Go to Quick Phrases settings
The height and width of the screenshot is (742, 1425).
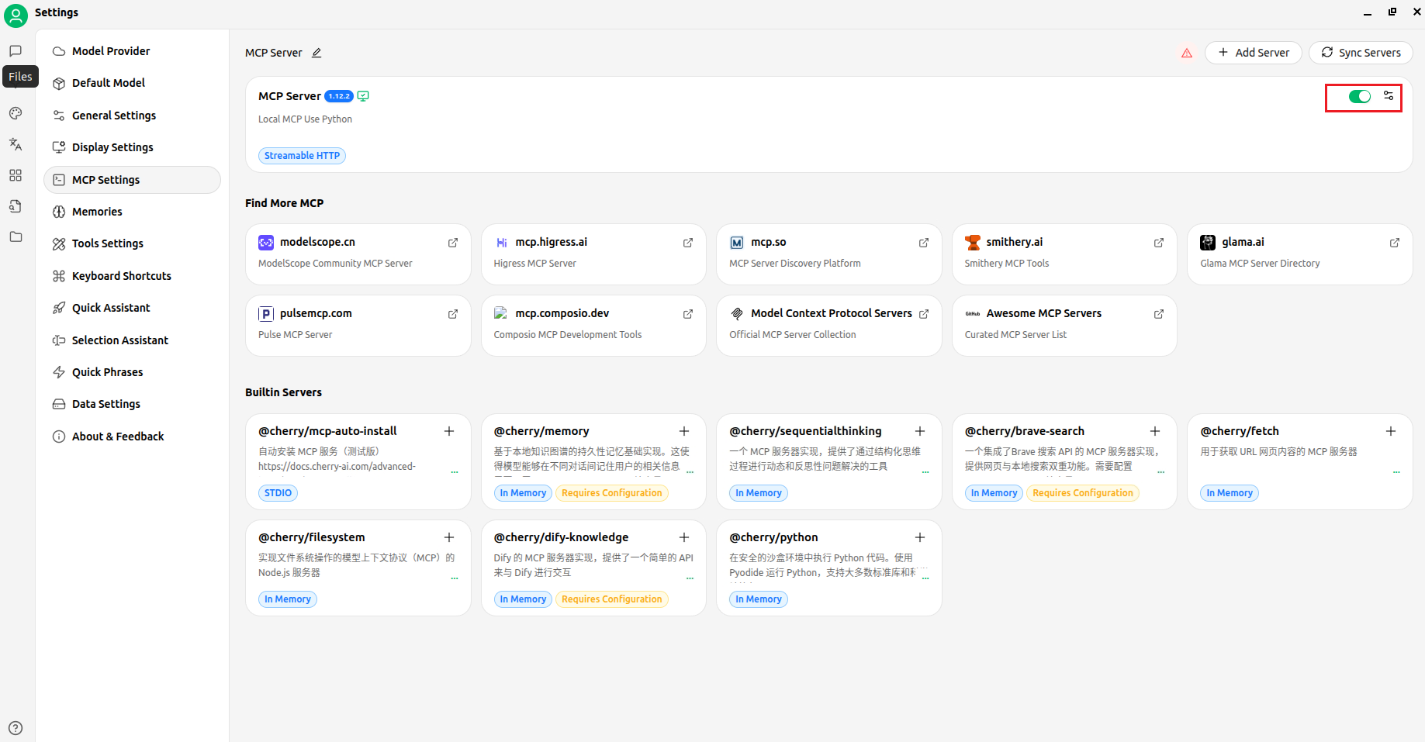(132, 372)
